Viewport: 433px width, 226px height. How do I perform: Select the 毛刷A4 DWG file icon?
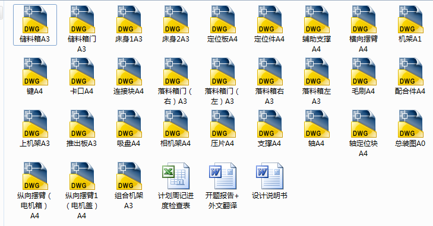[364, 71]
